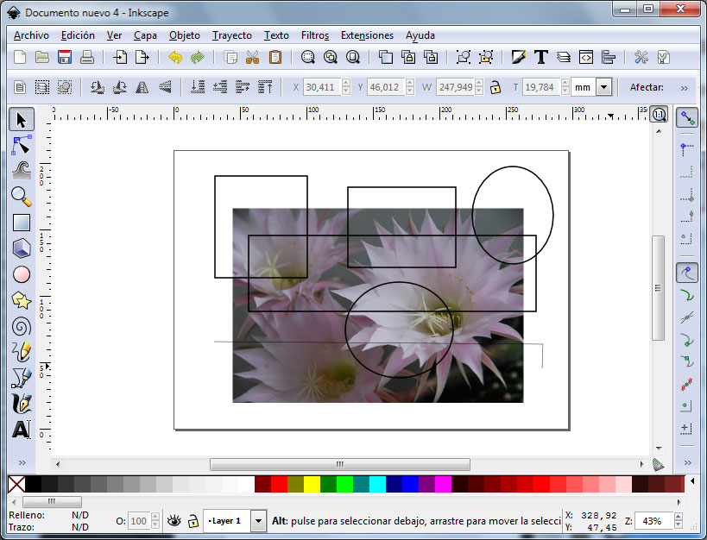The width and height of the screenshot is (707, 540).
Task: Select the Spiral tool
Action: coord(22,326)
